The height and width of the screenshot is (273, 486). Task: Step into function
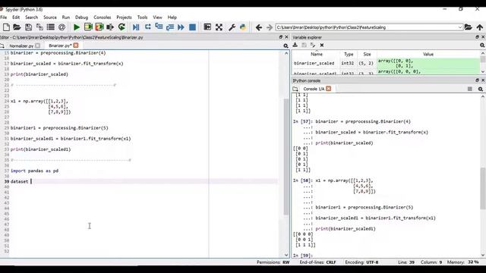[x=159, y=27]
